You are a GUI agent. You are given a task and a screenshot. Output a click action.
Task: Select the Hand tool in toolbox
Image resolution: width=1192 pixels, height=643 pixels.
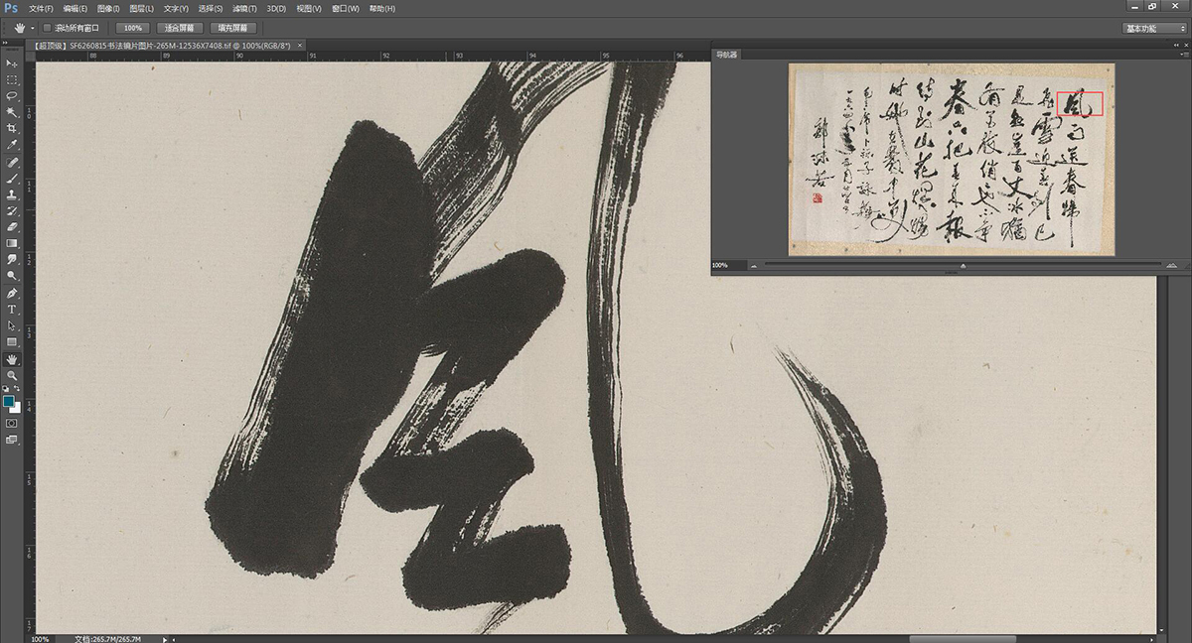tap(12, 359)
